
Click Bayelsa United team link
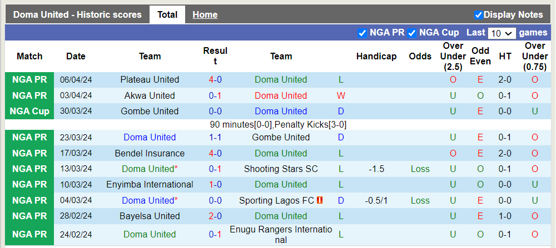coord(150,216)
